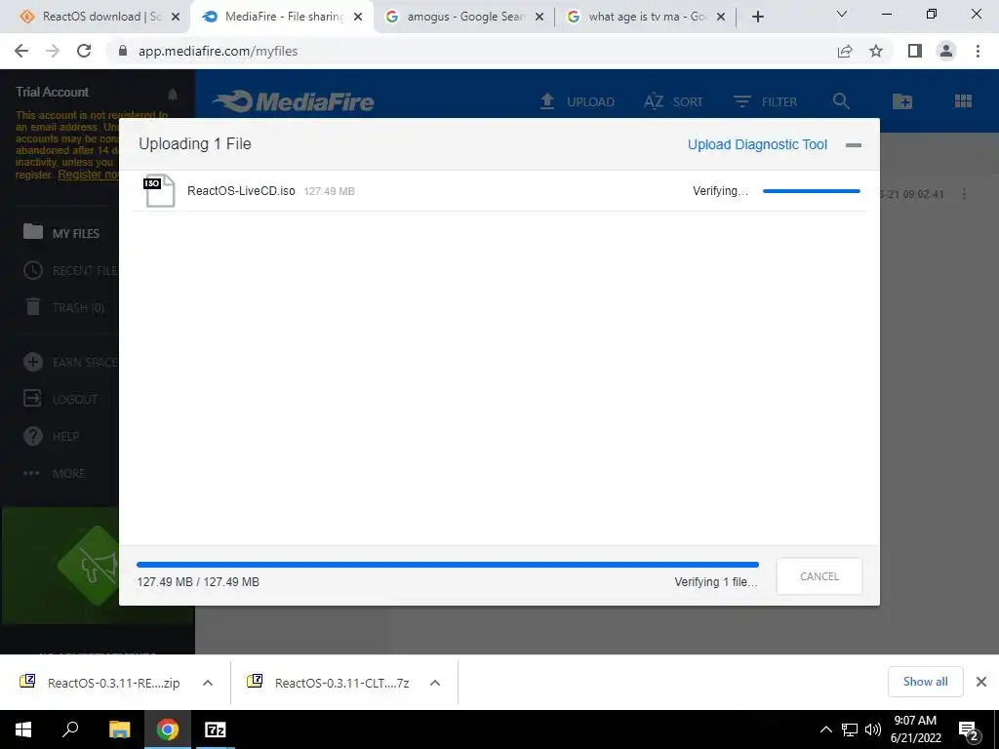The height and width of the screenshot is (749, 999).
Task: Expand More options in sidebar
Action: pos(54,473)
